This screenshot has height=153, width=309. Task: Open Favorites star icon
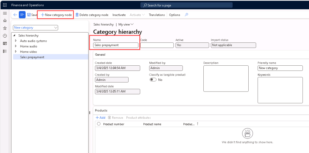point(5,28)
